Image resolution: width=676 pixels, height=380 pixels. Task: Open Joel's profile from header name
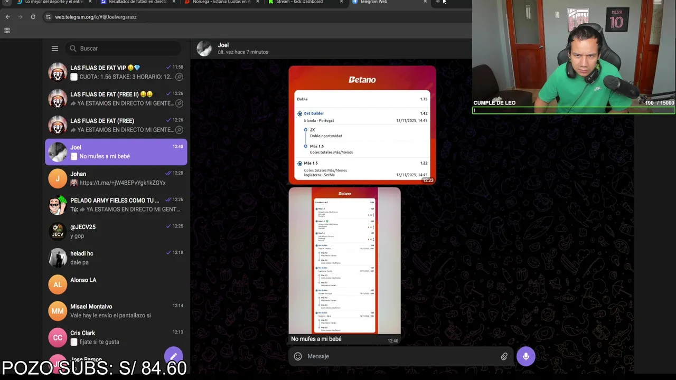click(223, 45)
